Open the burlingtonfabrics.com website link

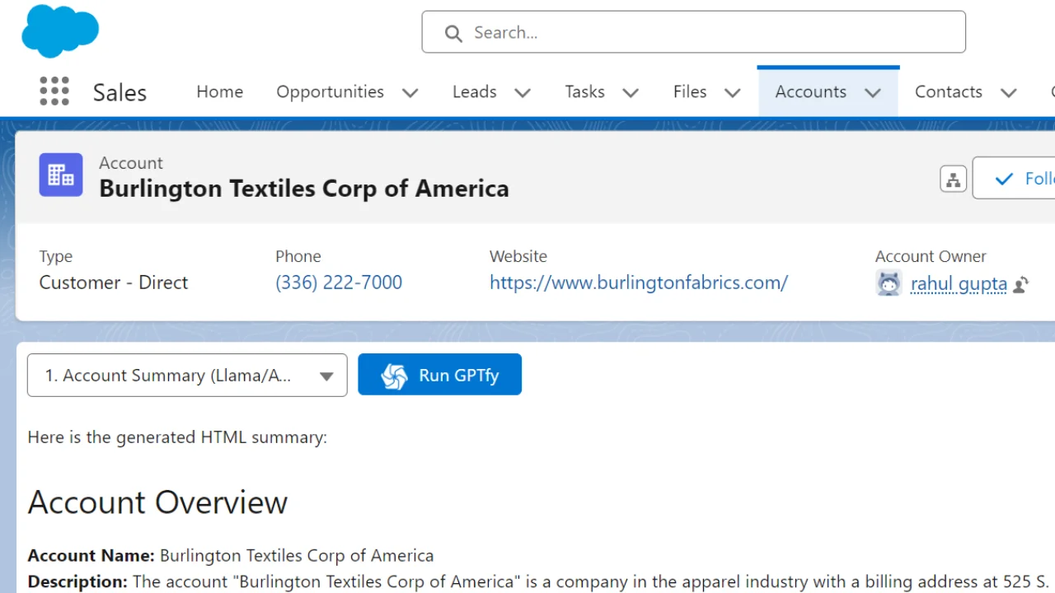point(638,282)
